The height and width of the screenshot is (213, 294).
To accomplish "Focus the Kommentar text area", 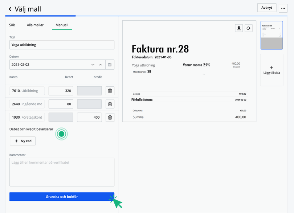I will (x=62, y=172).
